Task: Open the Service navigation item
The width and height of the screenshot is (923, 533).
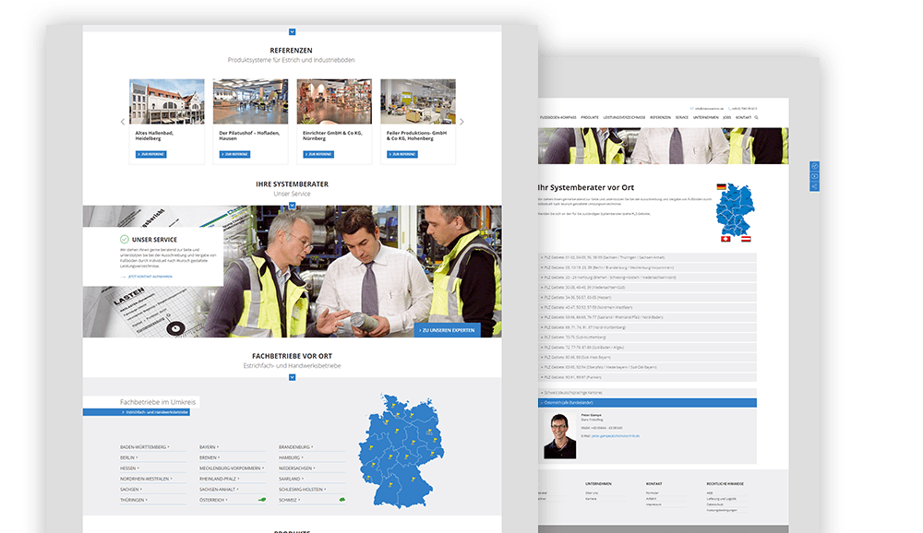Action: point(682,118)
